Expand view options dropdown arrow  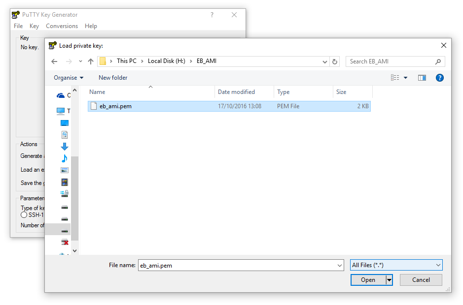[x=405, y=78]
